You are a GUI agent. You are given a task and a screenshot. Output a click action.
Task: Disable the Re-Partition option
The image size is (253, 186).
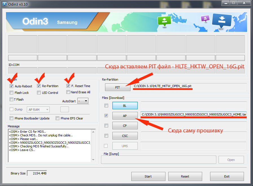click(39, 86)
